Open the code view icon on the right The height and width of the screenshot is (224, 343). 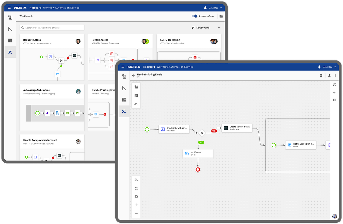click(x=335, y=93)
